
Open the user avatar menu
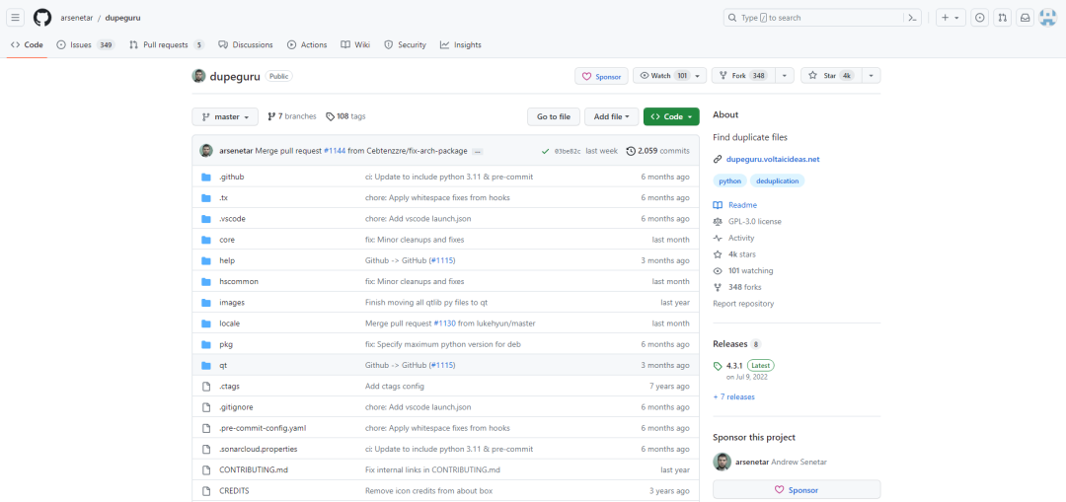tap(1047, 18)
